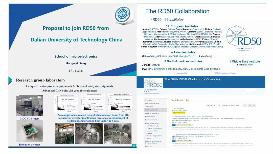The width and height of the screenshot is (273, 154).
Task: Click the 'Test for 30 hours' plot
Action: [120, 103]
